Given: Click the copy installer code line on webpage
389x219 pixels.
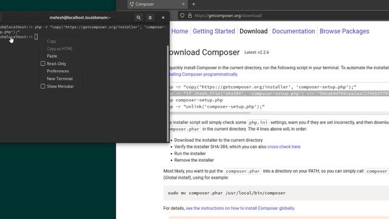Looking at the screenshot, I should [263, 87].
